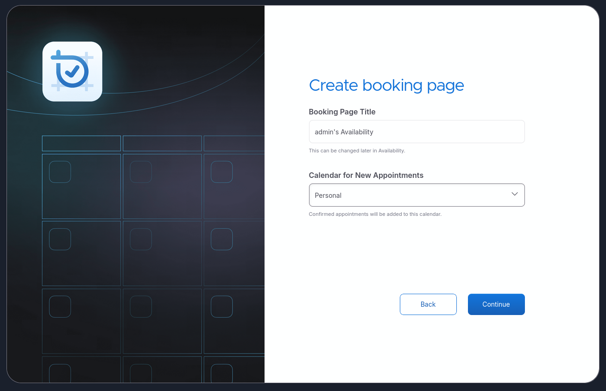Click the Calendar for New Appointments label
This screenshot has height=391, width=606.
(366, 175)
